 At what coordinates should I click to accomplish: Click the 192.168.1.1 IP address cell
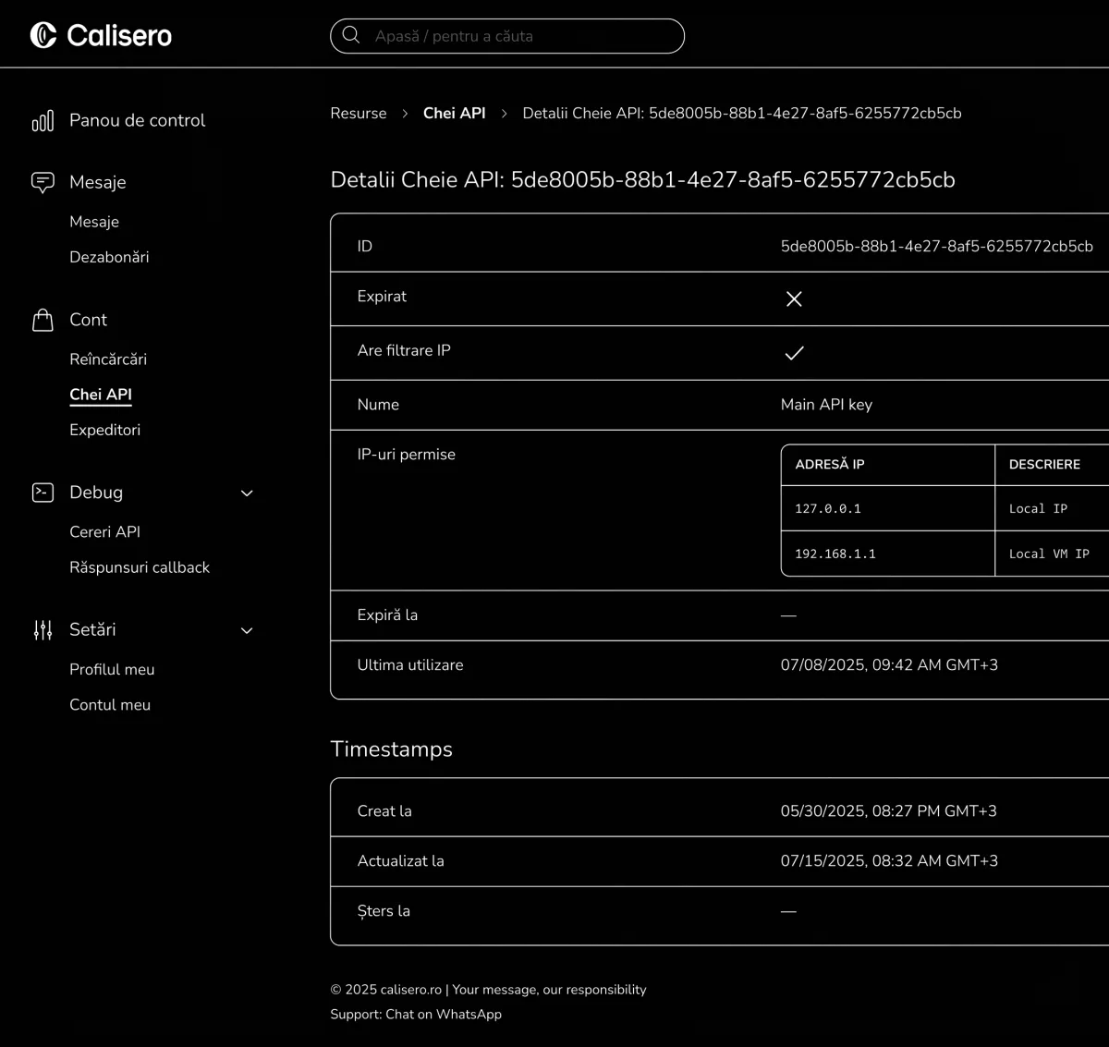[x=835, y=554]
